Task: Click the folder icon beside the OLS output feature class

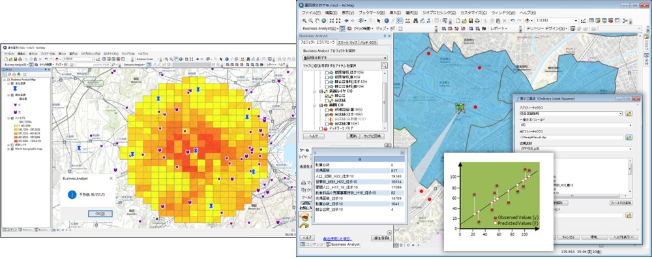Action: pos(629,137)
